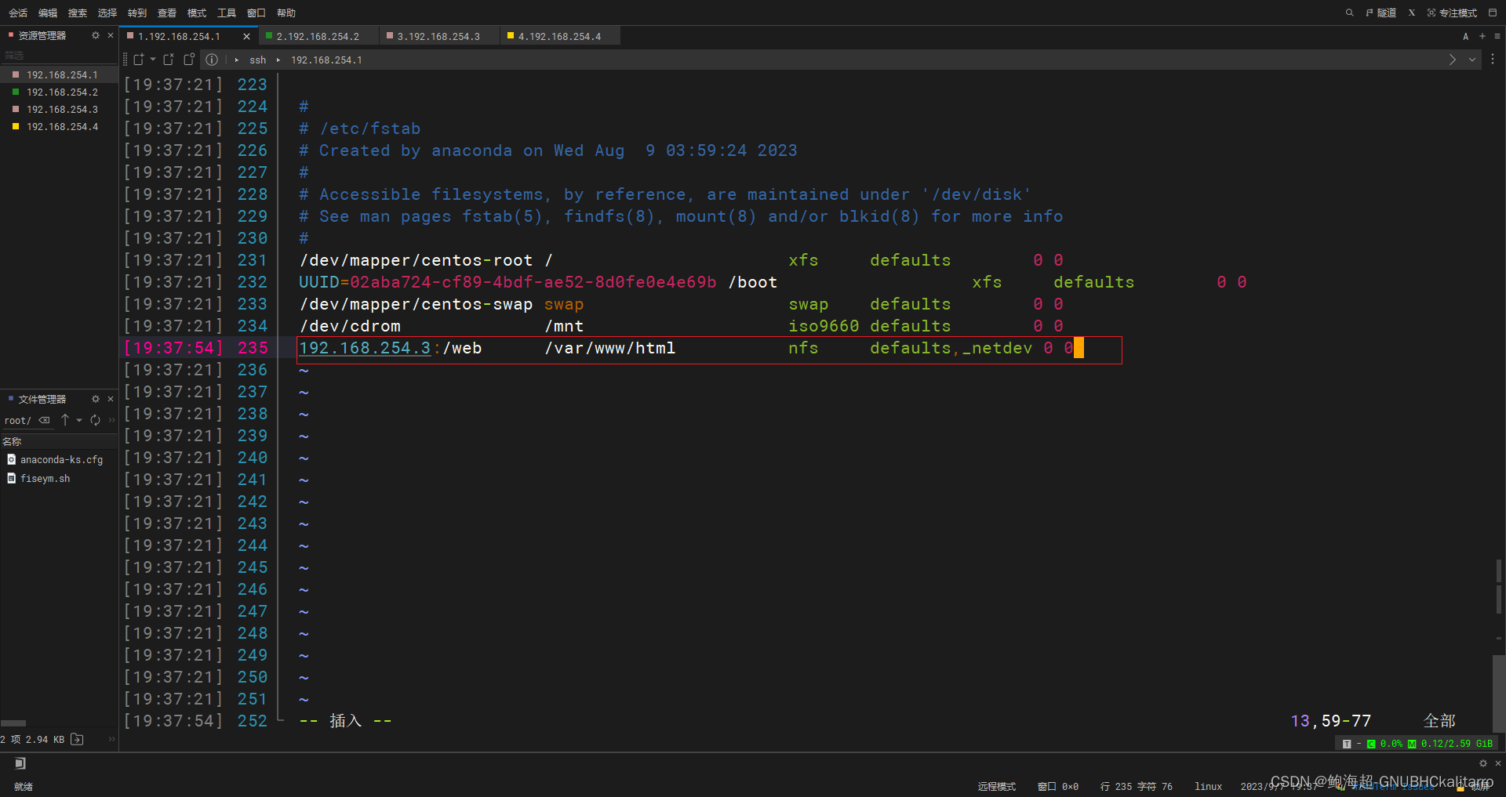Refresh the file manager listing
The width and height of the screenshot is (1506, 797).
pyautogui.click(x=95, y=420)
